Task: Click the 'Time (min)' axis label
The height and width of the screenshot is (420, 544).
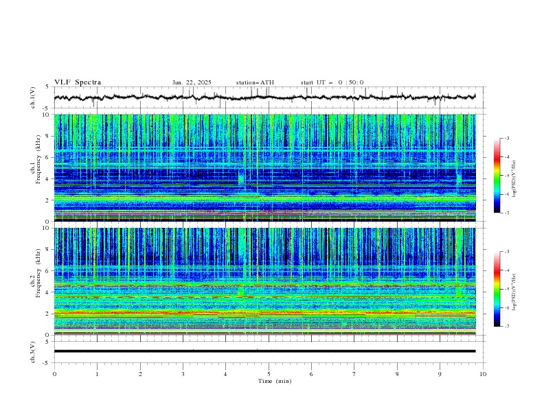Action: 275,381
